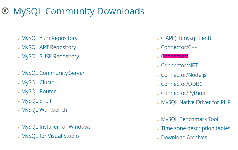Open Time zone description tables
The width and height of the screenshot is (238, 150).
pos(196,128)
